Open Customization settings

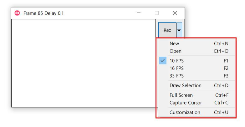197,112
